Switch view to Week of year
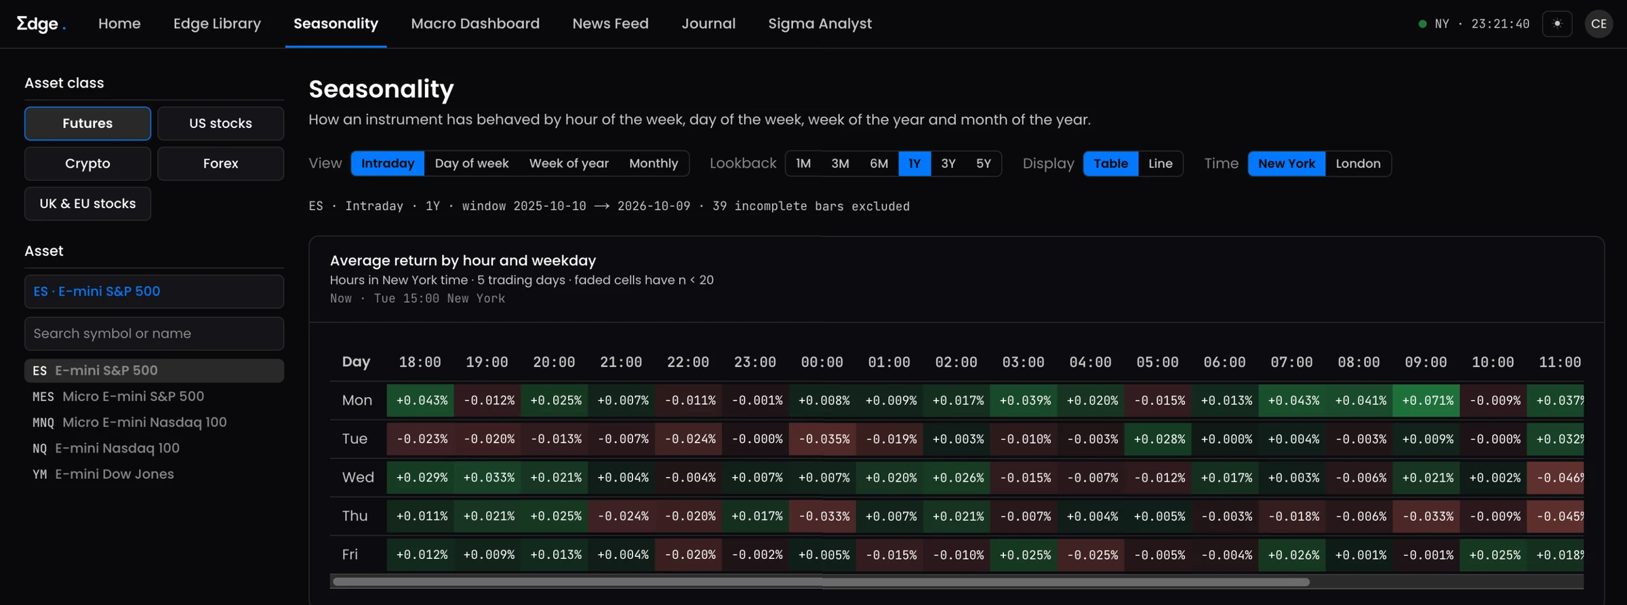 point(569,163)
